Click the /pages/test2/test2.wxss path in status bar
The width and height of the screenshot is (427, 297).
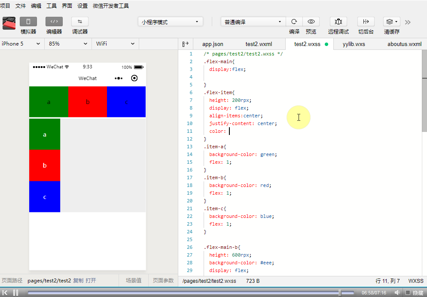click(209, 281)
